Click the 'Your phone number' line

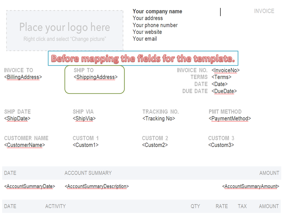[x=155, y=25]
